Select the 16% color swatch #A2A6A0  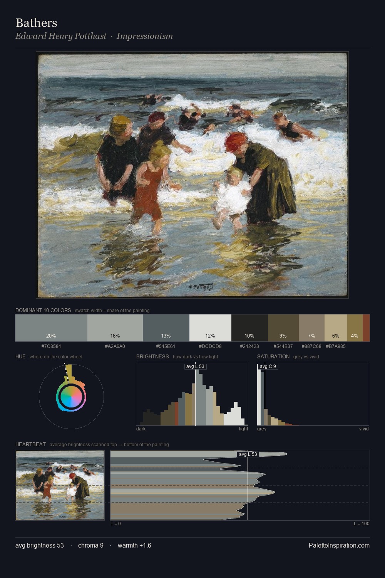pyautogui.click(x=115, y=328)
